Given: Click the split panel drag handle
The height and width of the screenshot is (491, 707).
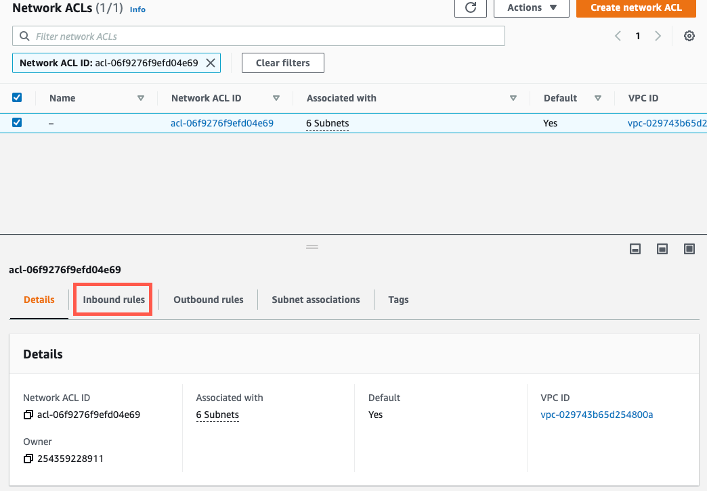Looking at the screenshot, I should 312,247.
